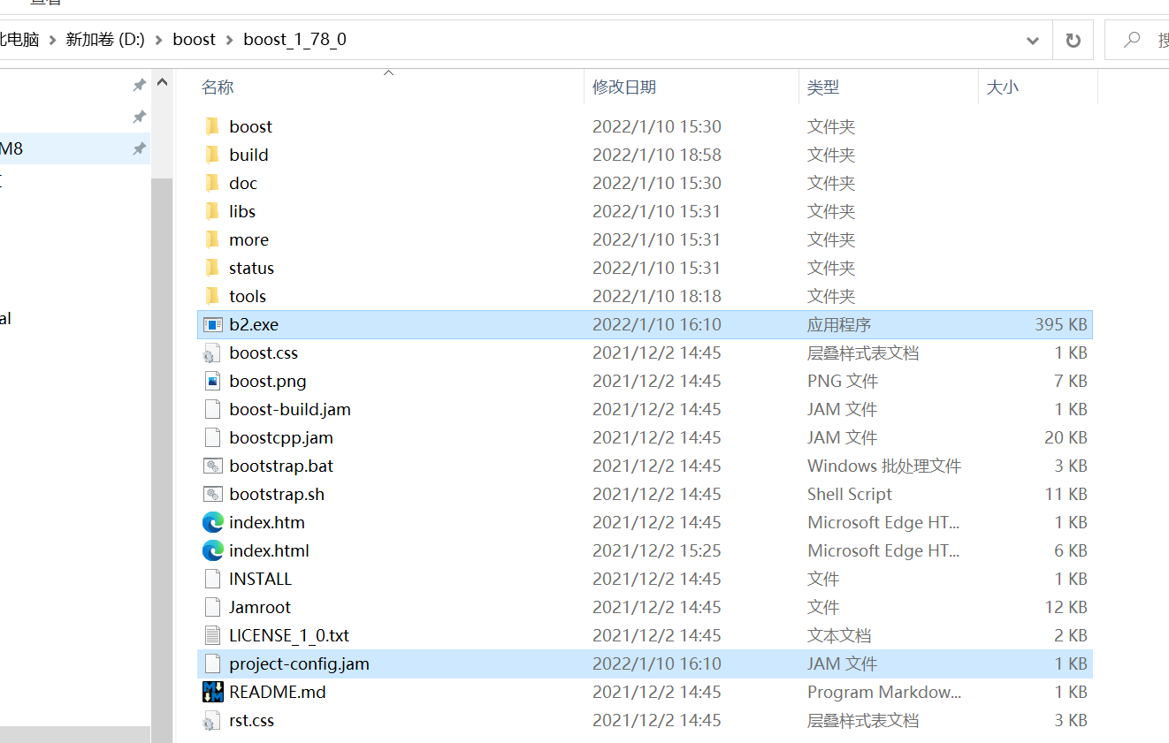Click the sort arrow on 名称 column
This screenshot has height=743, width=1169.
pyautogui.click(x=387, y=74)
